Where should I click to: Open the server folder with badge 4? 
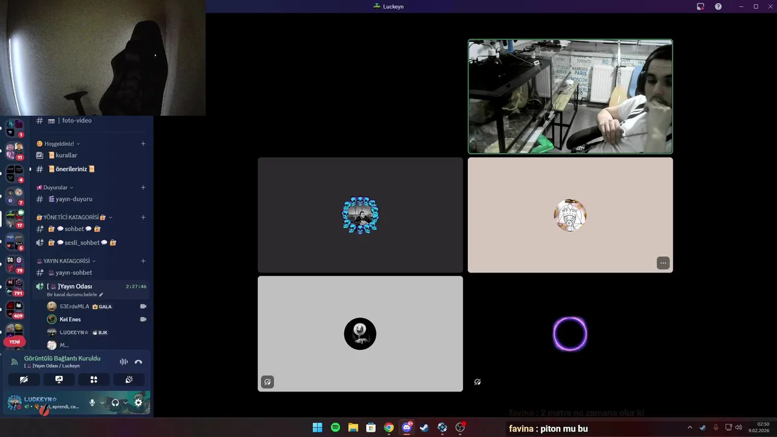[15, 174]
